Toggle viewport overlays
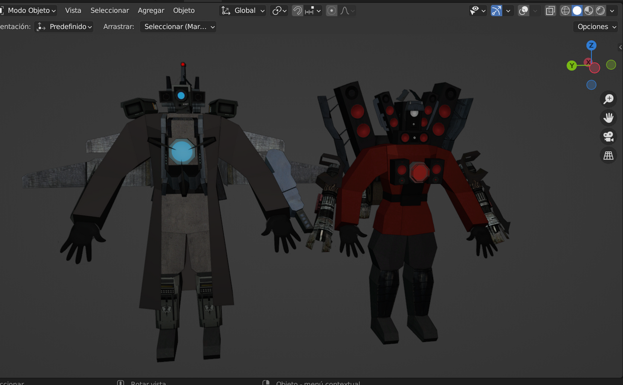623x385 pixels. click(x=524, y=10)
